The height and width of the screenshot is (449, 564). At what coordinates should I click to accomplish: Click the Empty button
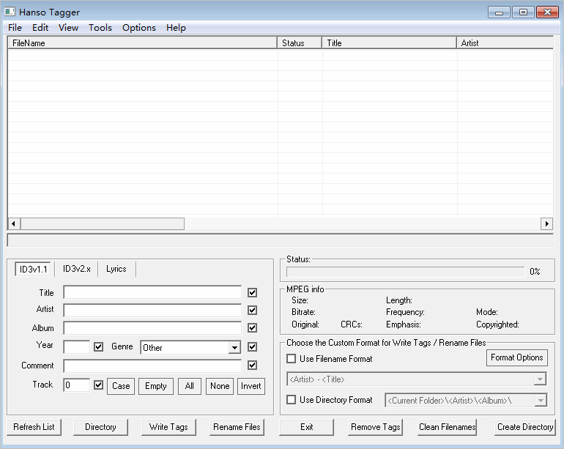click(x=156, y=386)
